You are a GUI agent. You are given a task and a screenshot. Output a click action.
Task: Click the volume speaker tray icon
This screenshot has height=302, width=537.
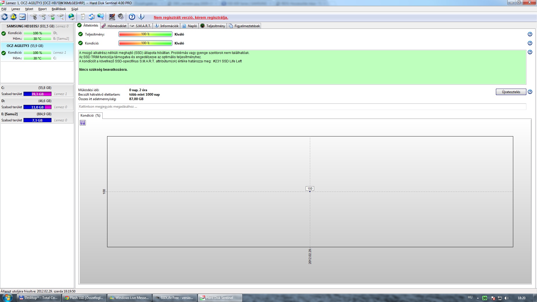click(507, 298)
